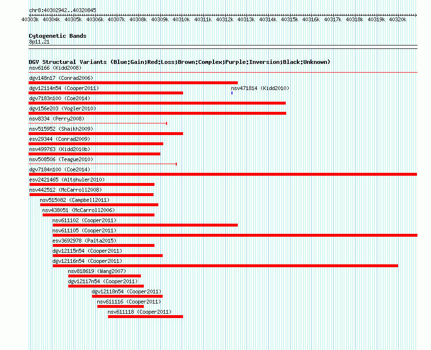The height and width of the screenshot is (350, 431).
Task: Select esv29344 (Conrad2009) variant label
Action: click(60, 139)
